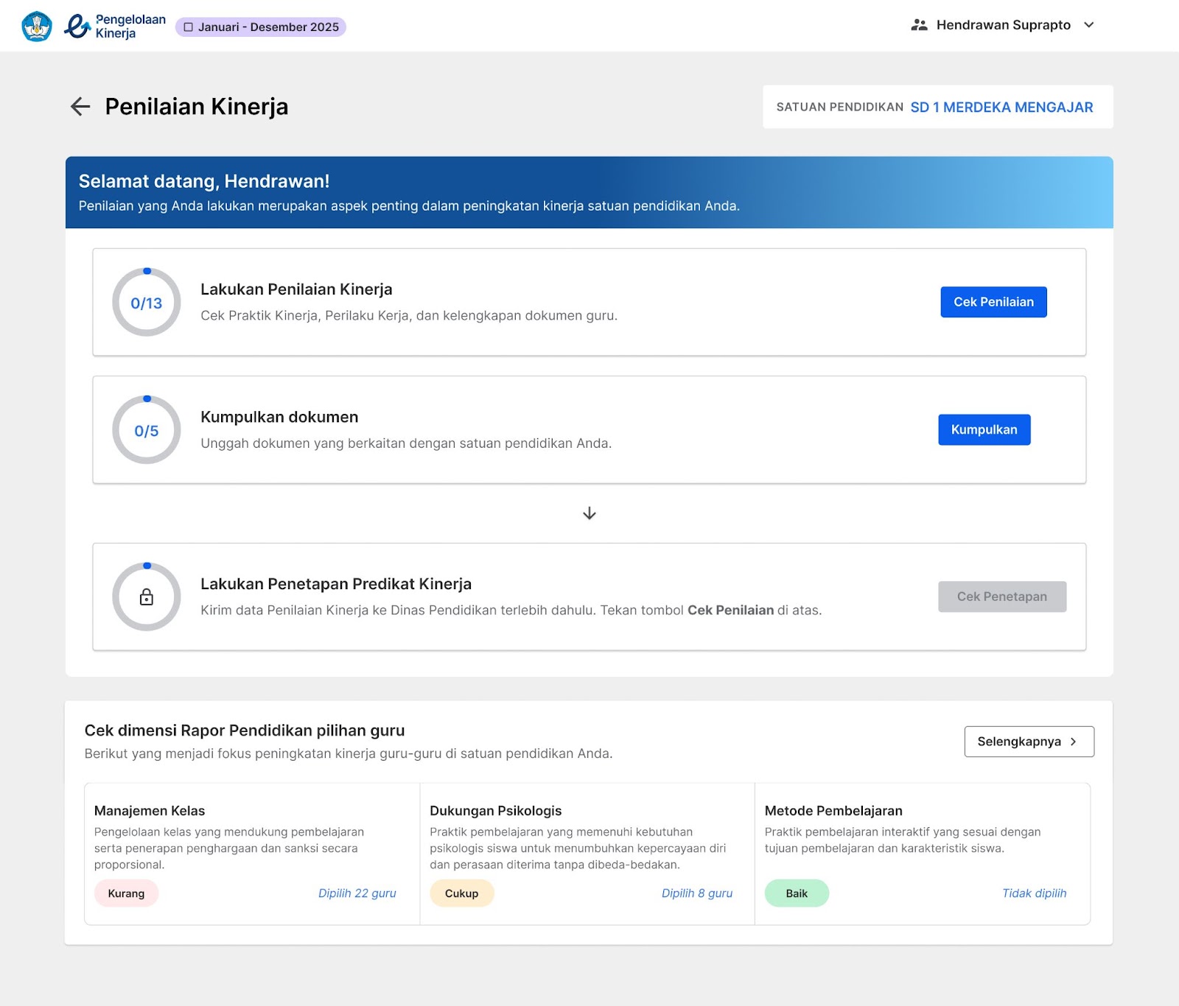Open the Manajemen Kelas card title

click(150, 811)
